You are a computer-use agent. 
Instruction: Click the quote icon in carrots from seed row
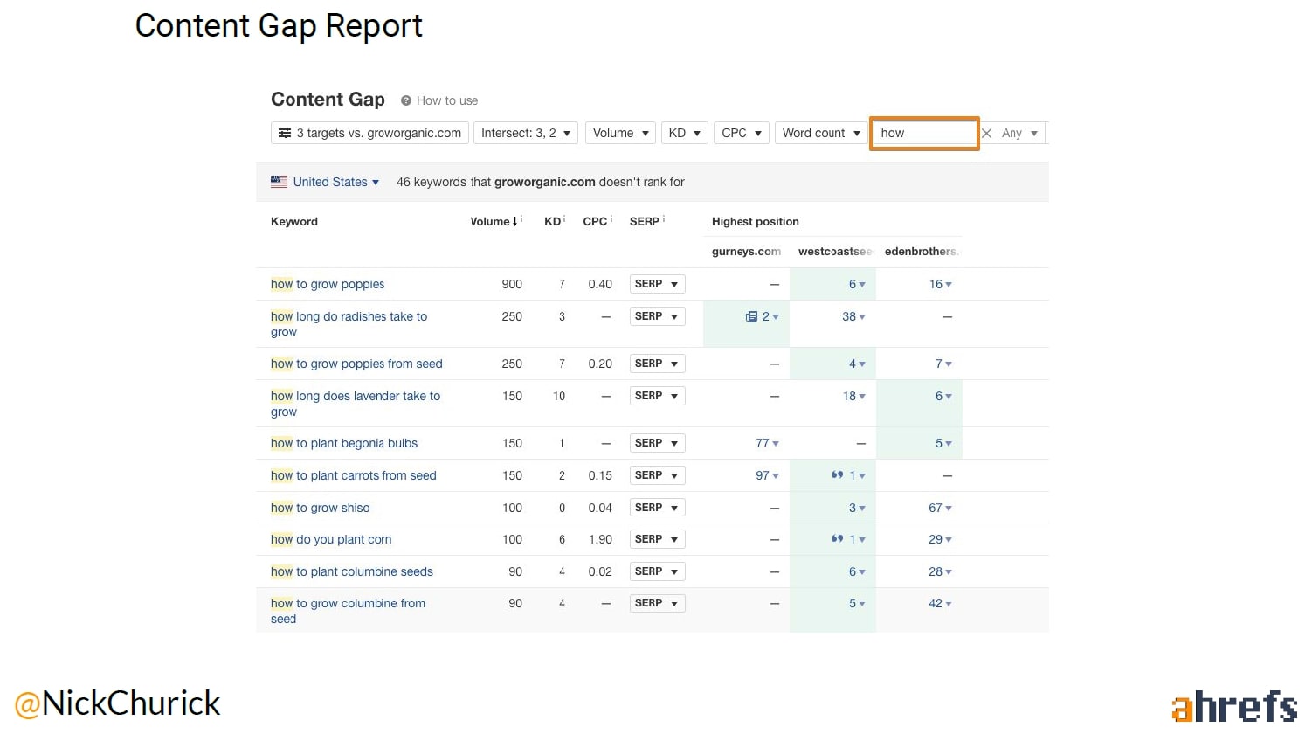pyautogui.click(x=838, y=475)
